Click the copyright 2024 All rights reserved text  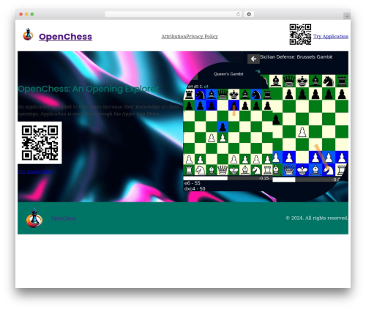tap(317, 218)
